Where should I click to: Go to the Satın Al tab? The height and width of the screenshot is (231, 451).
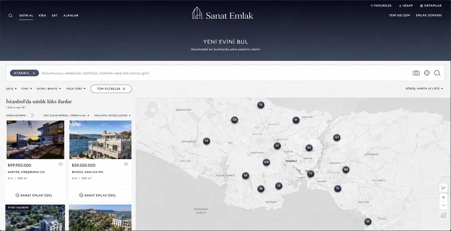click(26, 15)
